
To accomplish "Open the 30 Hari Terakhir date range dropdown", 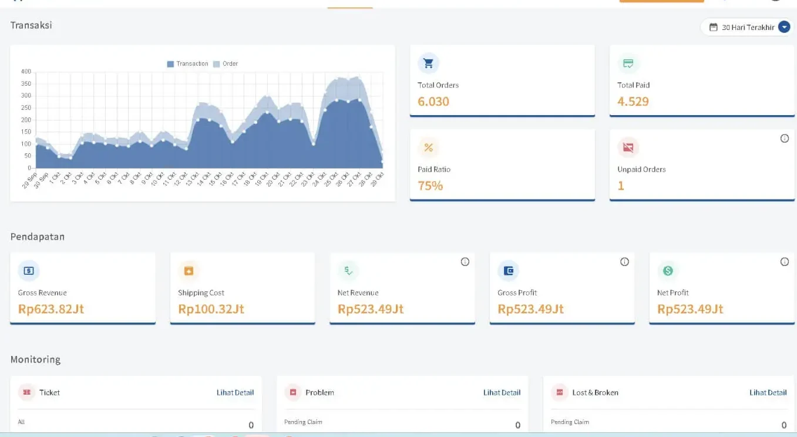I will click(x=744, y=27).
